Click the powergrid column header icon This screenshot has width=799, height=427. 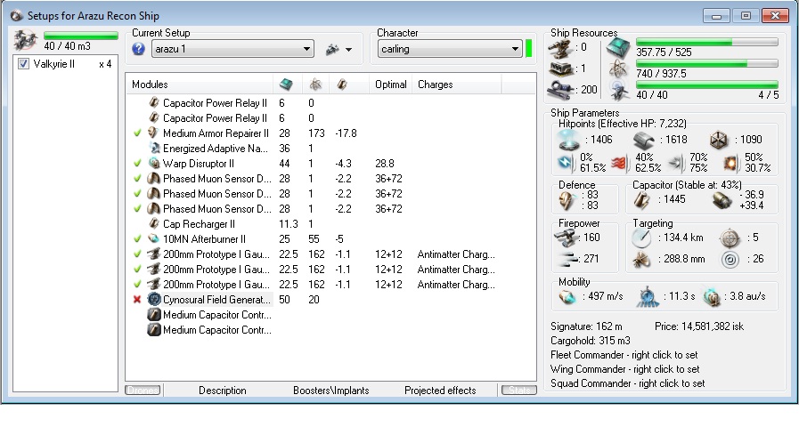point(315,85)
